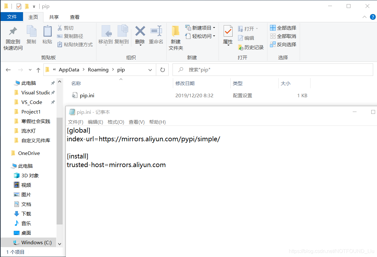Open the Recent locations dropdown arrow
The image size is (377, 257).
point(30,70)
